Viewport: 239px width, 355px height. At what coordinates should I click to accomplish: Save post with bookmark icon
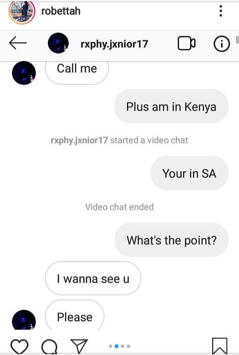point(220,346)
